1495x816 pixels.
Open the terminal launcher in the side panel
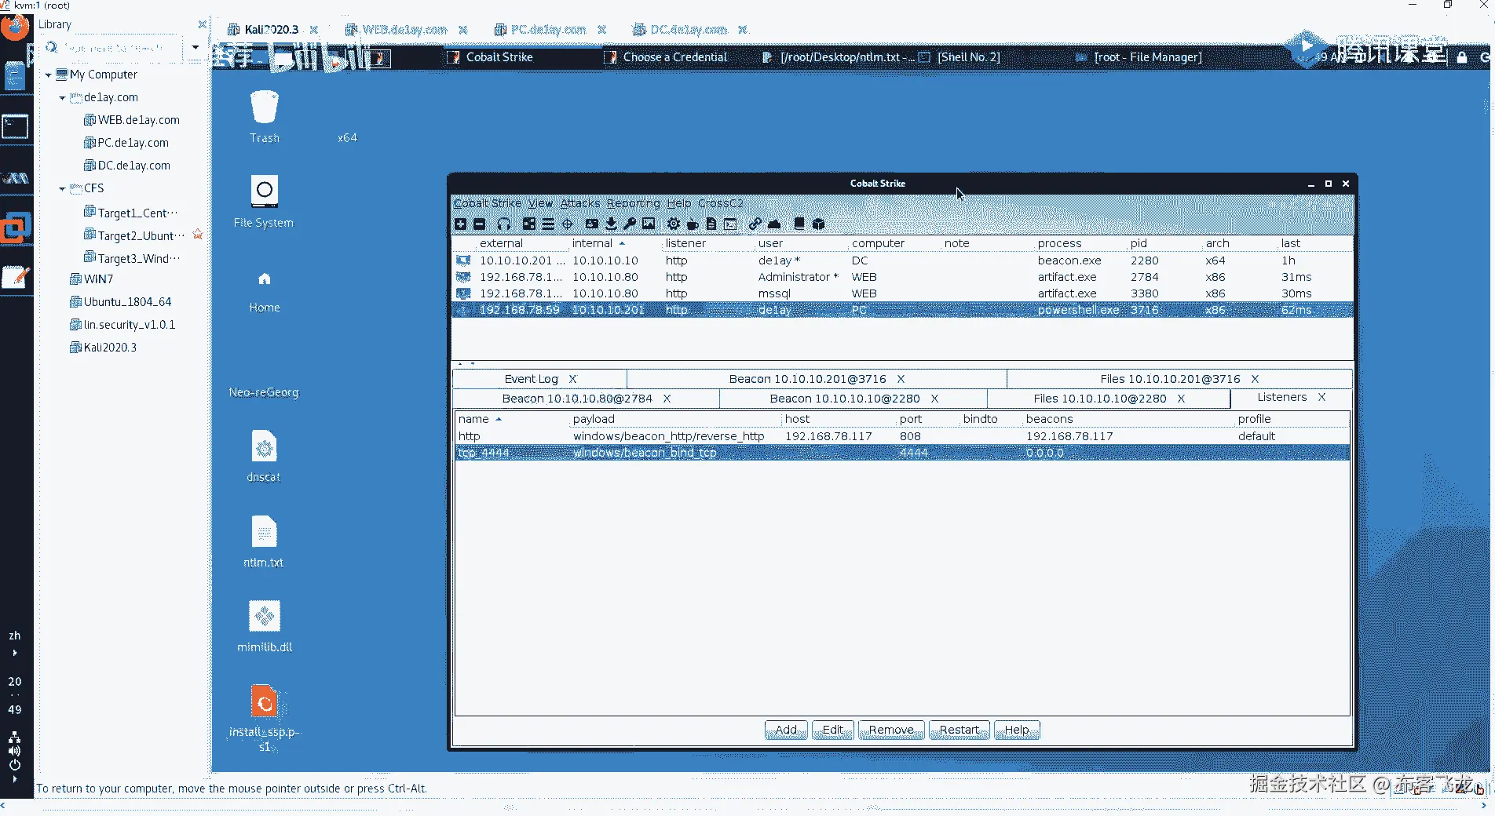click(15, 126)
